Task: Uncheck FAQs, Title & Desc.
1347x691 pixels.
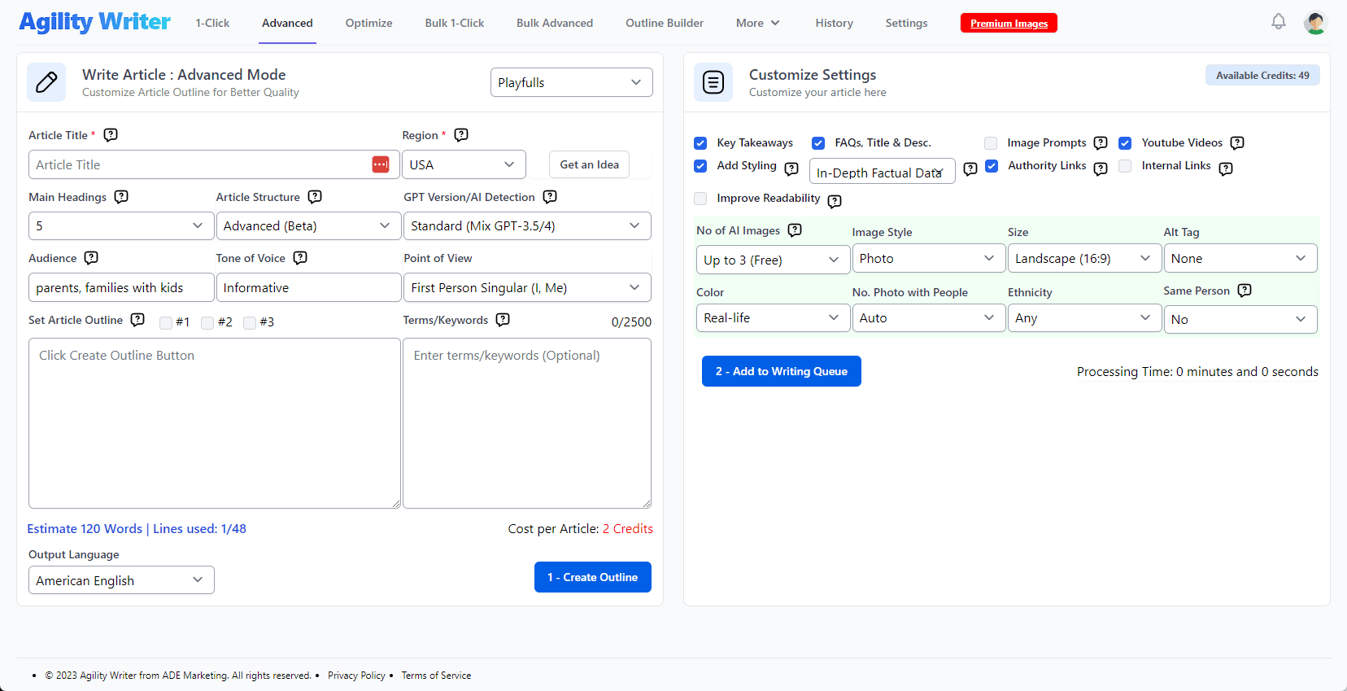Action: point(818,143)
